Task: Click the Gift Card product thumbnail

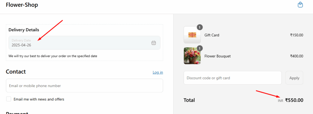Action: [192, 35]
